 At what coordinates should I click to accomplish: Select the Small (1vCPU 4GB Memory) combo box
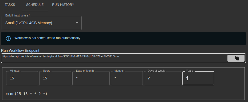point(42,23)
